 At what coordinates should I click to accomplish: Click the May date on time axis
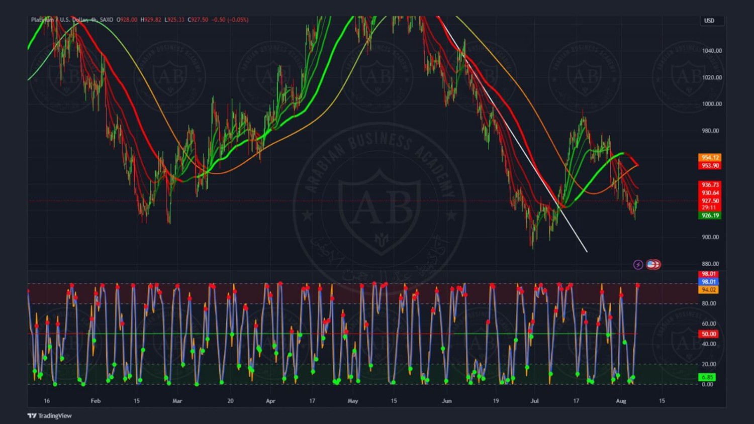[353, 401]
